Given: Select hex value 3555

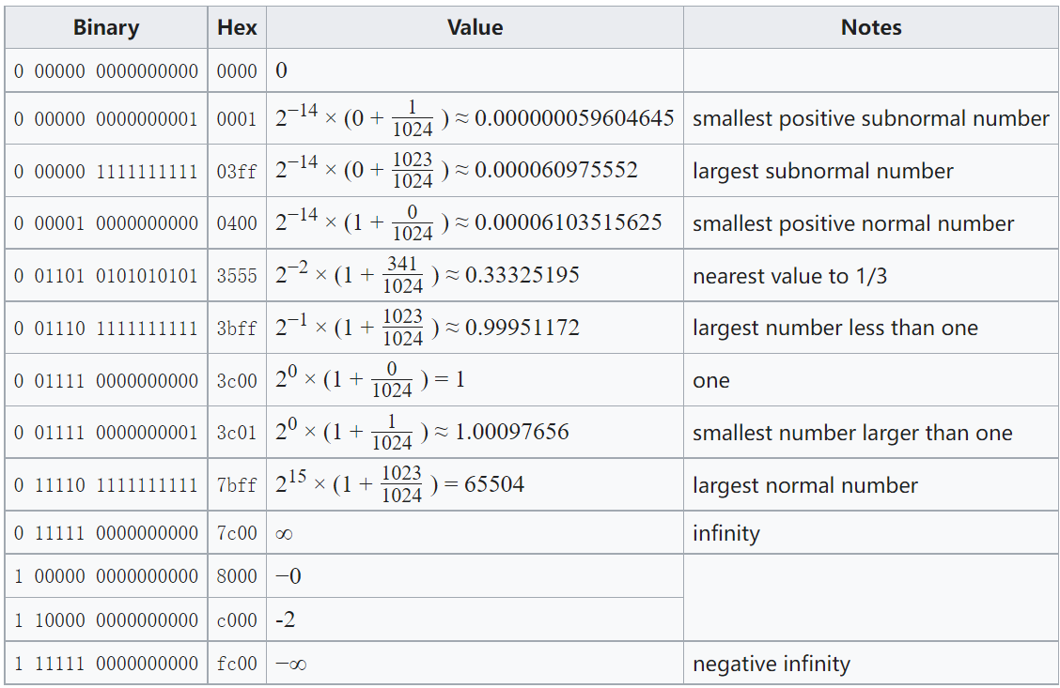Looking at the screenshot, I should pos(237,276).
